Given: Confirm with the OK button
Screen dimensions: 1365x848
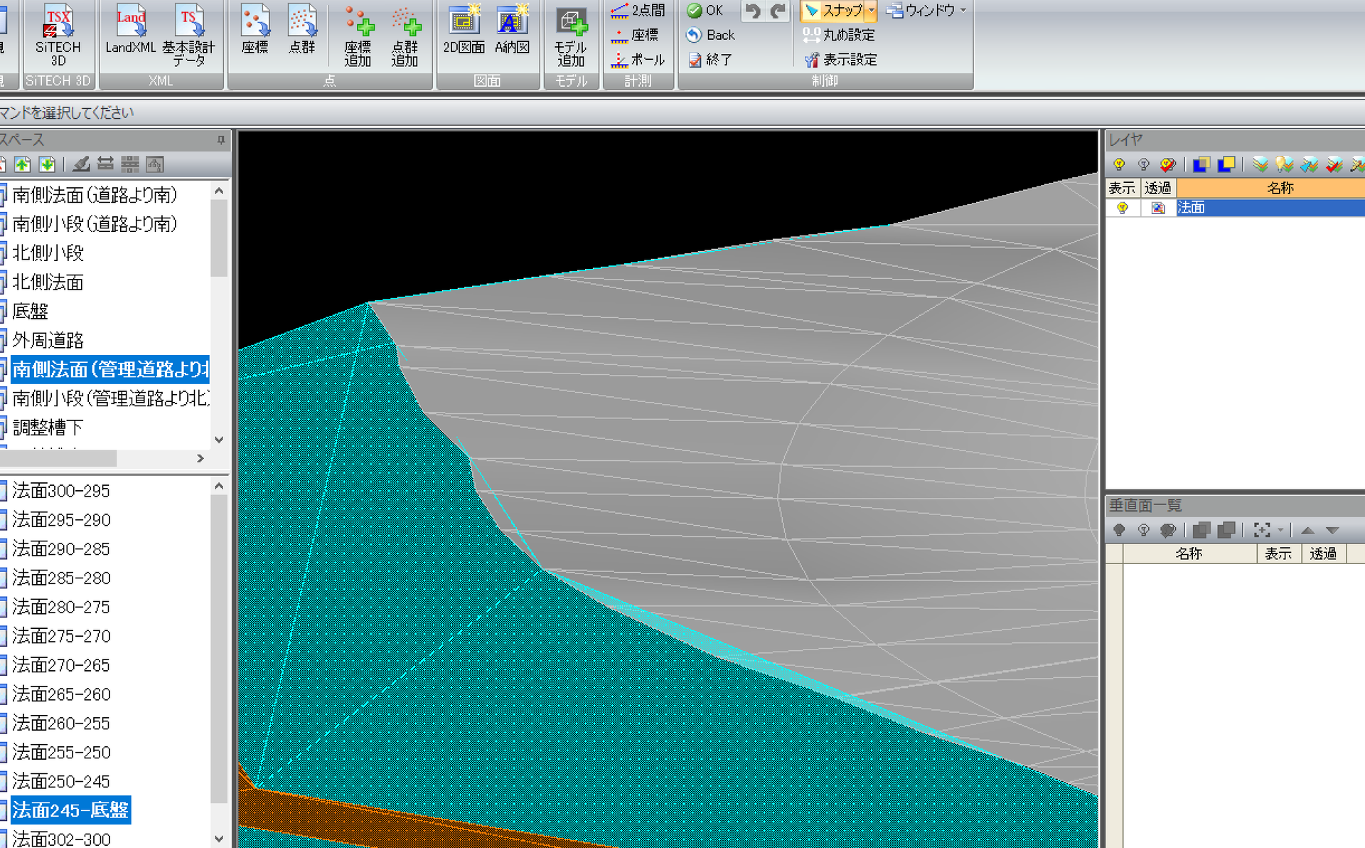Looking at the screenshot, I should click(x=705, y=11).
